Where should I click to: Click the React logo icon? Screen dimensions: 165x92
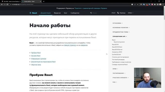coord(30,13)
